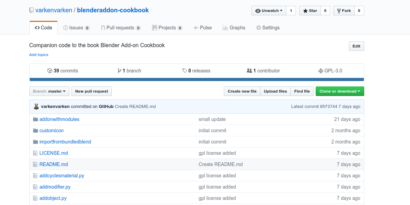410x205 pixels.
Task: Star this repository
Action: pos(310,11)
